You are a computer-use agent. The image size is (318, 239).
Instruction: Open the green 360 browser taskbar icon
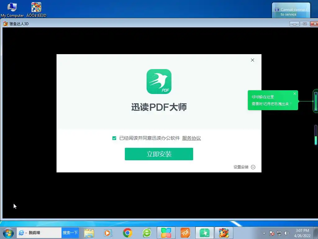point(147,233)
